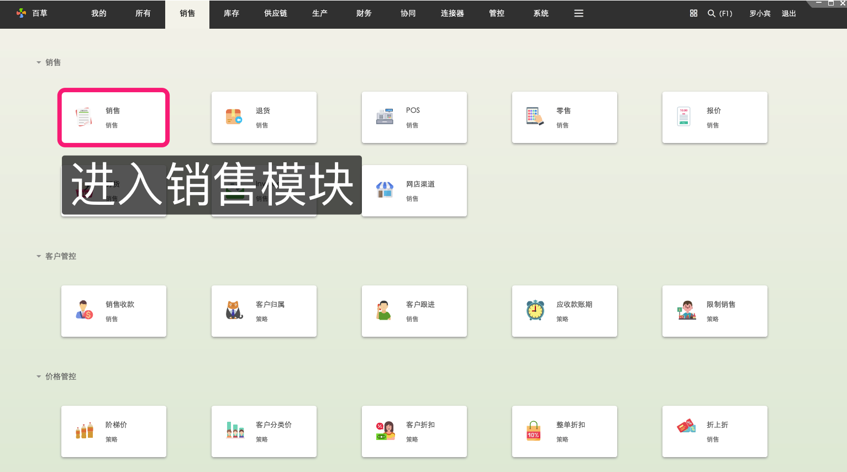This screenshot has width=847, height=472.
Task: Switch to the 生产 tab
Action: tap(320, 13)
